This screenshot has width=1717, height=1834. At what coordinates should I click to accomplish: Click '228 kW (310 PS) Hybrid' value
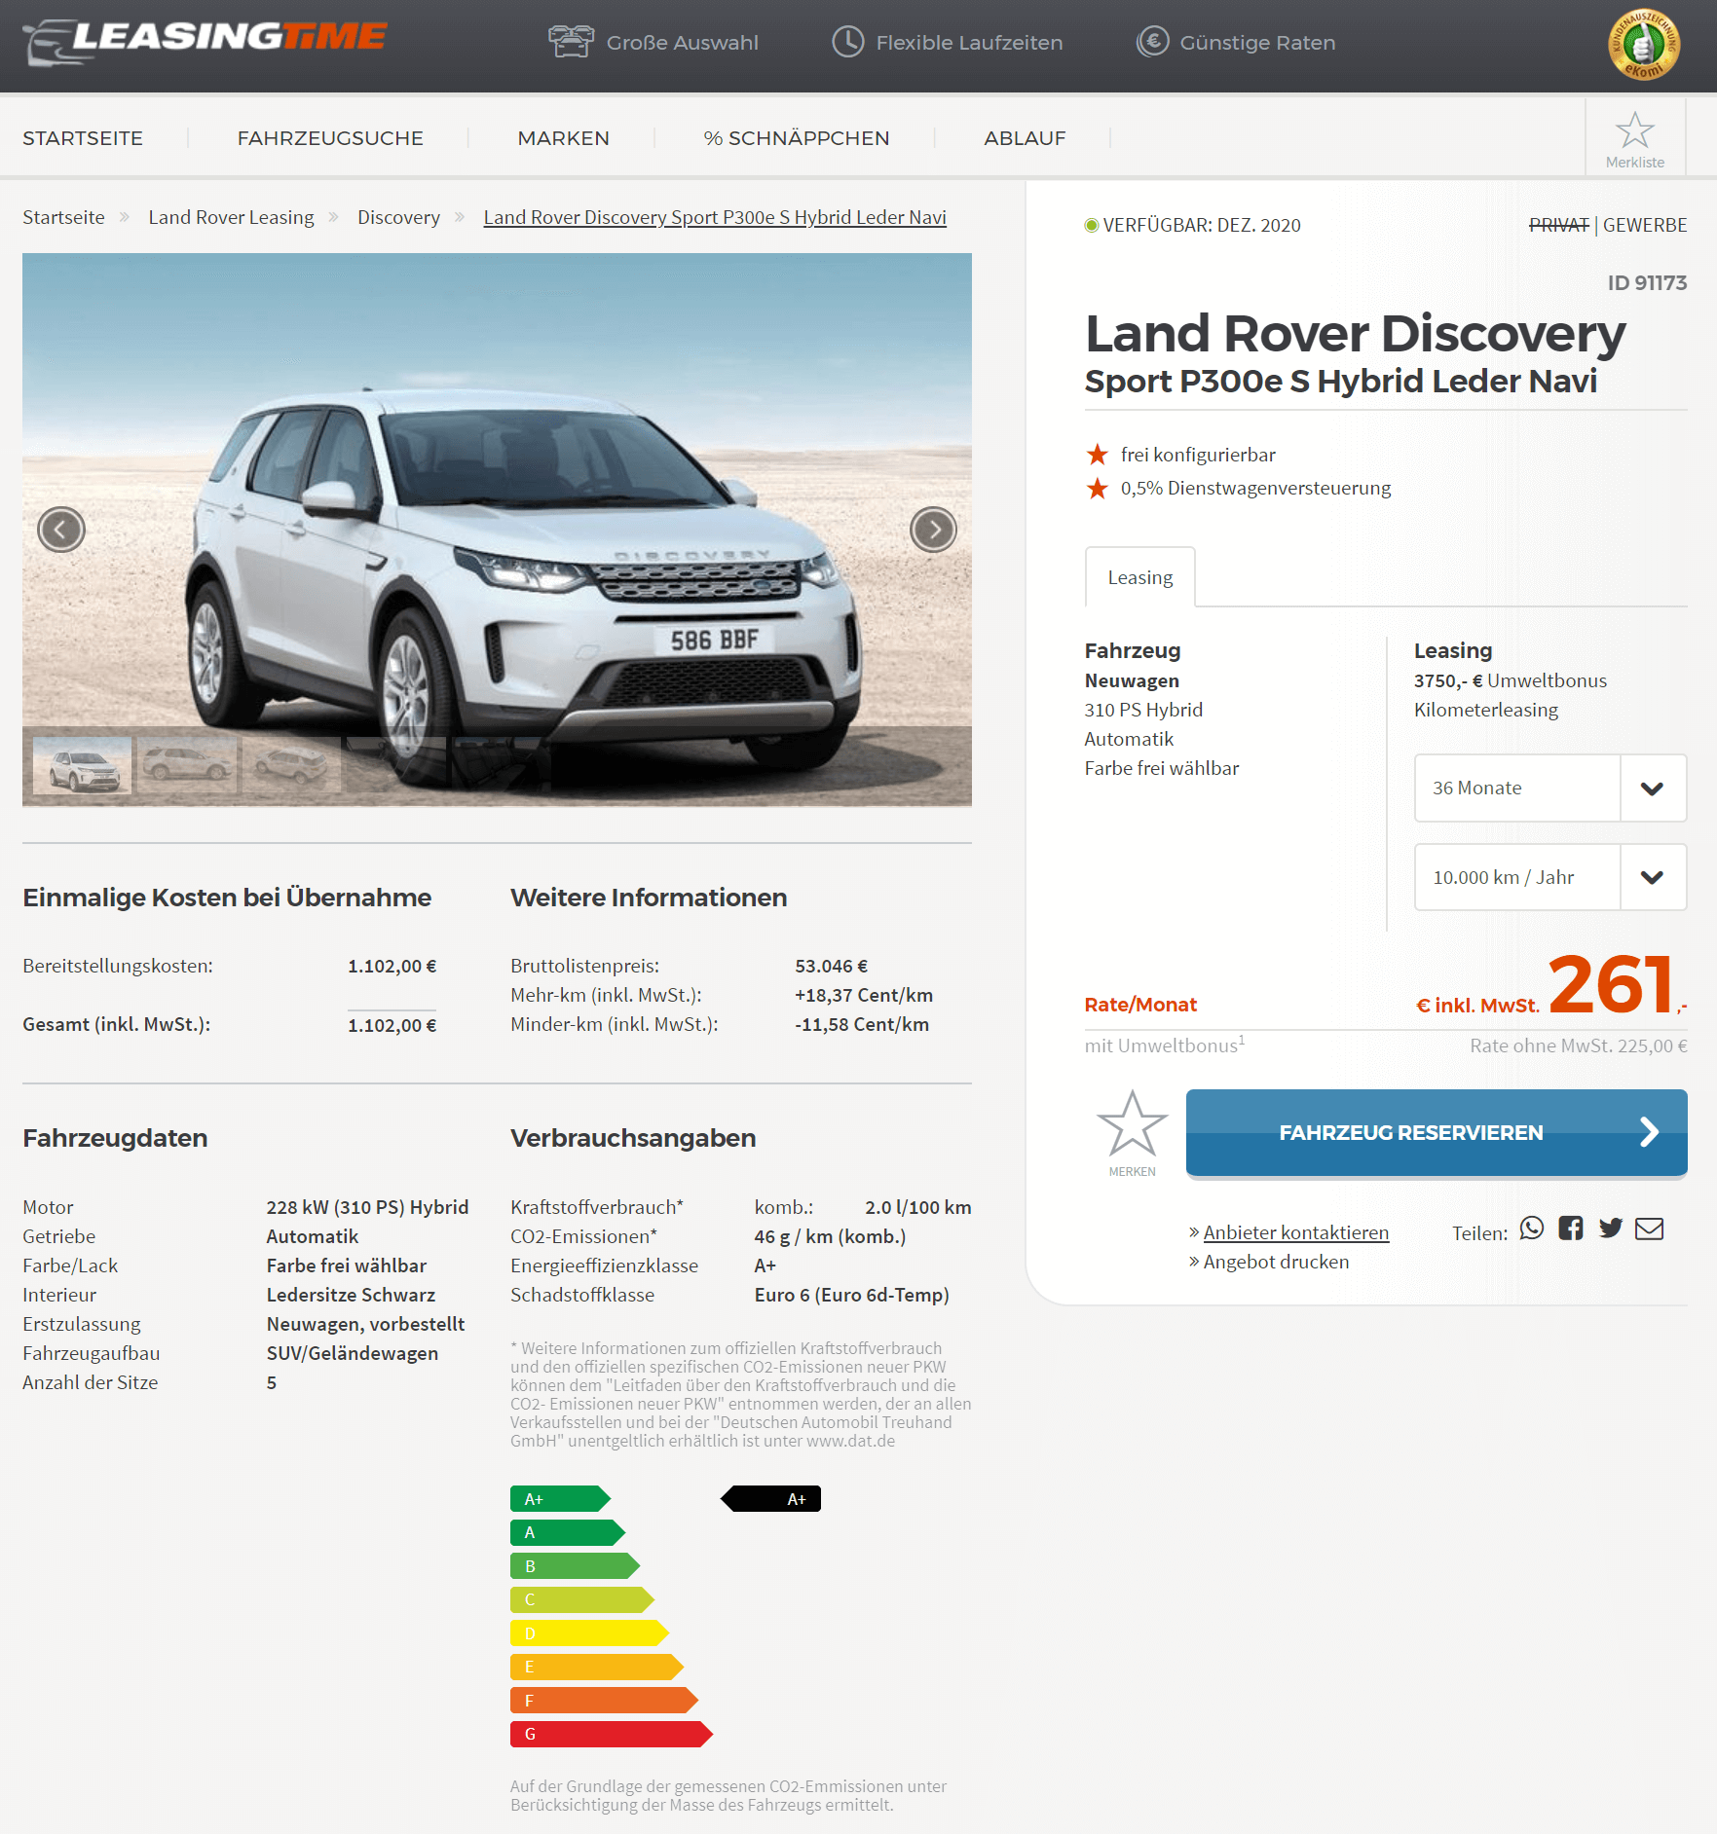(x=367, y=1207)
